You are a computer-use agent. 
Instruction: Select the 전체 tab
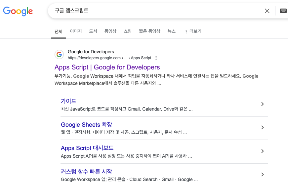coord(59,32)
